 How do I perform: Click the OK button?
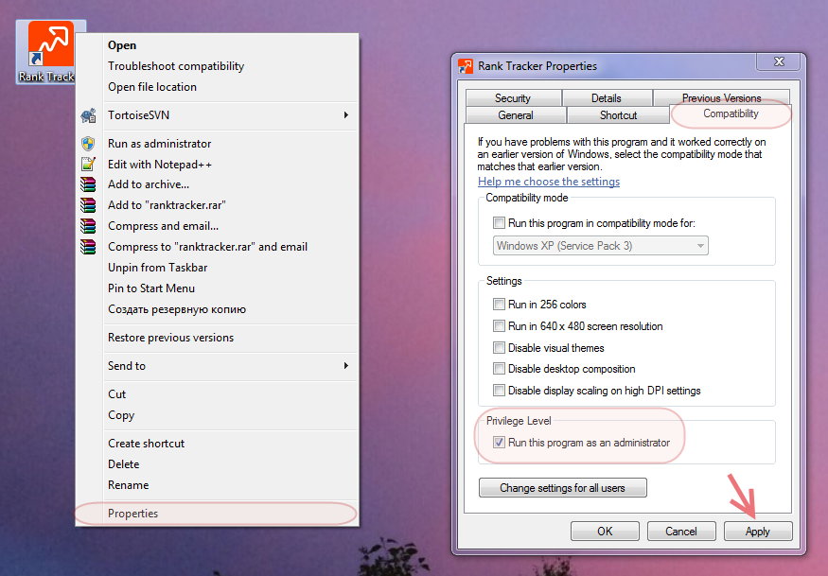605,532
